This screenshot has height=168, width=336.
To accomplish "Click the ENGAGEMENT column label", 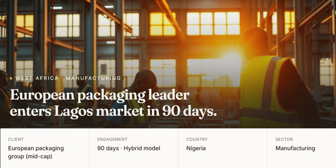I will point(112,139).
